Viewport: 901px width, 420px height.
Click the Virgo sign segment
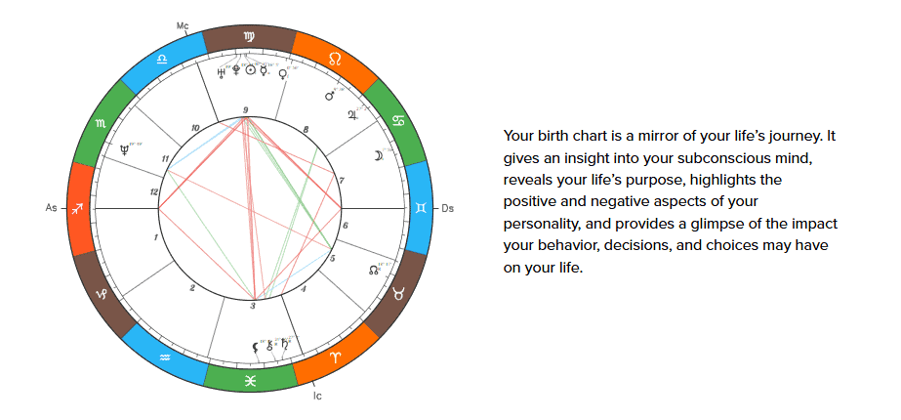tap(248, 38)
